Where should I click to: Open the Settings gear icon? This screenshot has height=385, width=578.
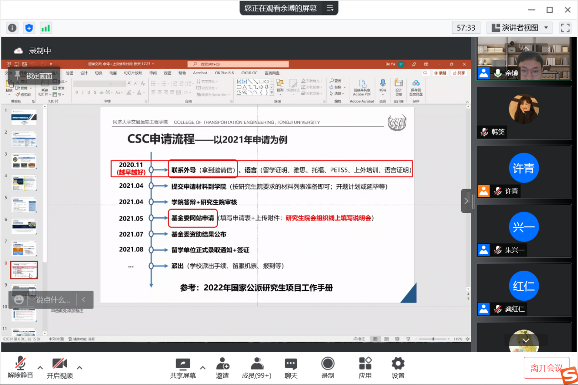click(x=398, y=368)
